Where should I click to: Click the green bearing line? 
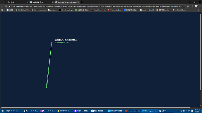[x=49, y=65]
